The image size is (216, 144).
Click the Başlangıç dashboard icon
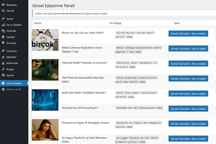pyautogui.click(x=3, y=5)
